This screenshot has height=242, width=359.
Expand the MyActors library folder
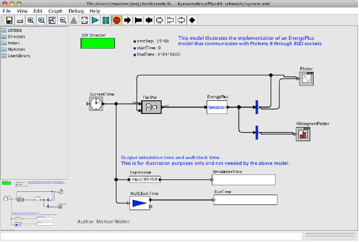click(x=13, y=49)
